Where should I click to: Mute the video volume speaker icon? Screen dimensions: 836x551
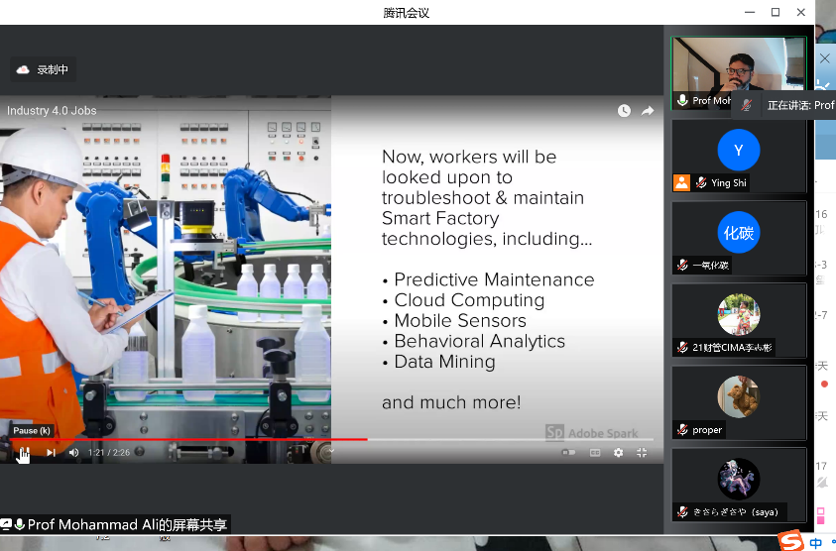pyautogui.click(x=73, y=453)
